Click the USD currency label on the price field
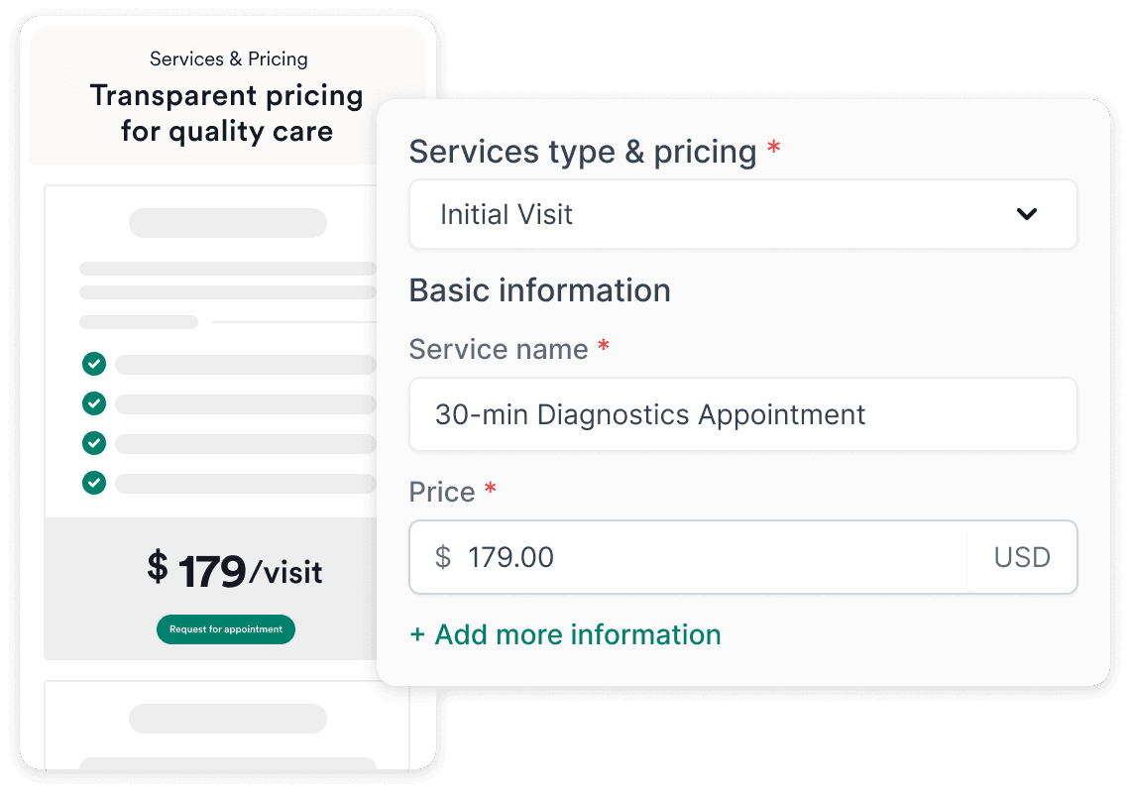 pos(1021,557)
